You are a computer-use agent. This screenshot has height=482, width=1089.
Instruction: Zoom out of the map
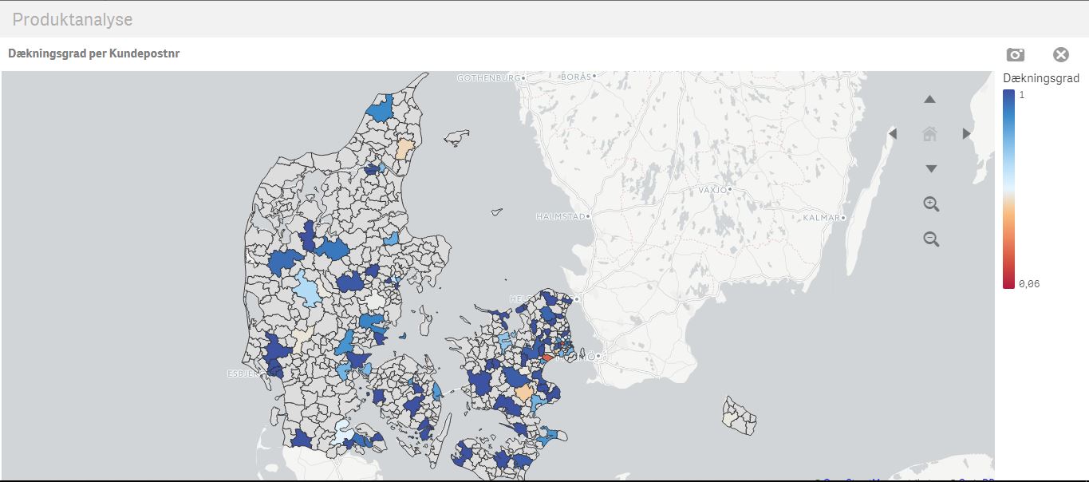pos(930,239)
